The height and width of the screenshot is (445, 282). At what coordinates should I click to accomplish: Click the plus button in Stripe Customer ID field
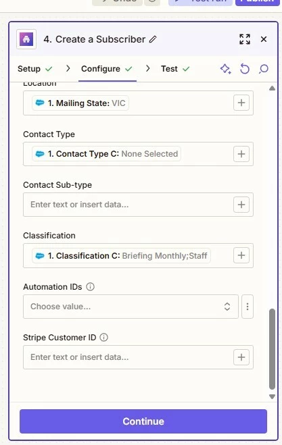tap(241, 357)
